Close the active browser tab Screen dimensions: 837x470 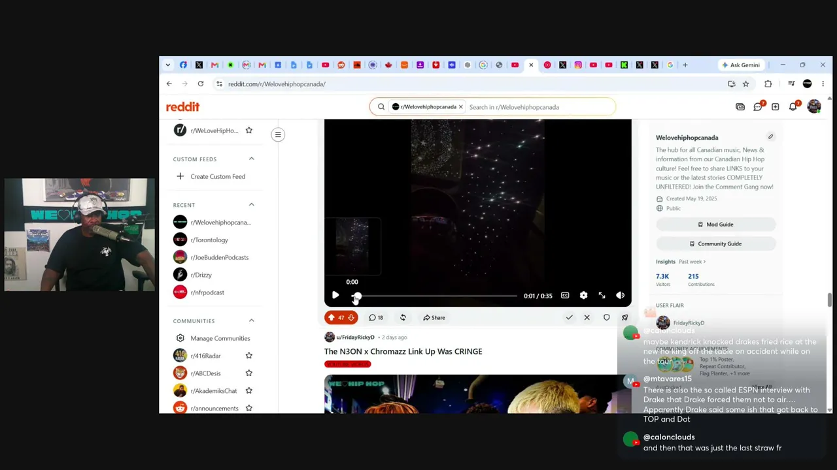coord(531,65)
